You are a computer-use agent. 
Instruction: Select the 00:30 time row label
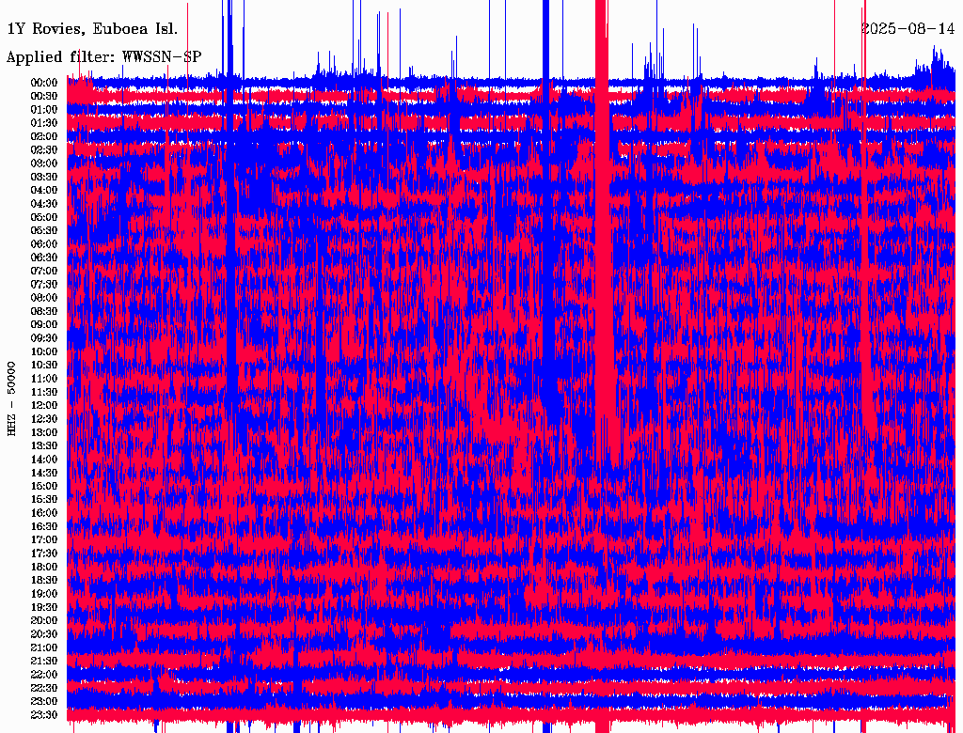point(44,97)
